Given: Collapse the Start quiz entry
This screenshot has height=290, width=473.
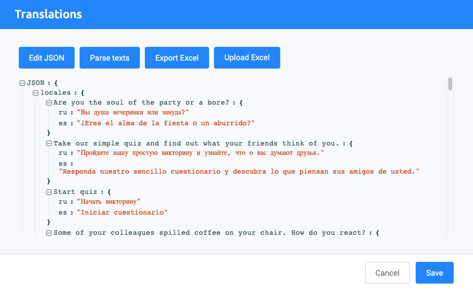Looking at the screenshot, I should [49, 192].
